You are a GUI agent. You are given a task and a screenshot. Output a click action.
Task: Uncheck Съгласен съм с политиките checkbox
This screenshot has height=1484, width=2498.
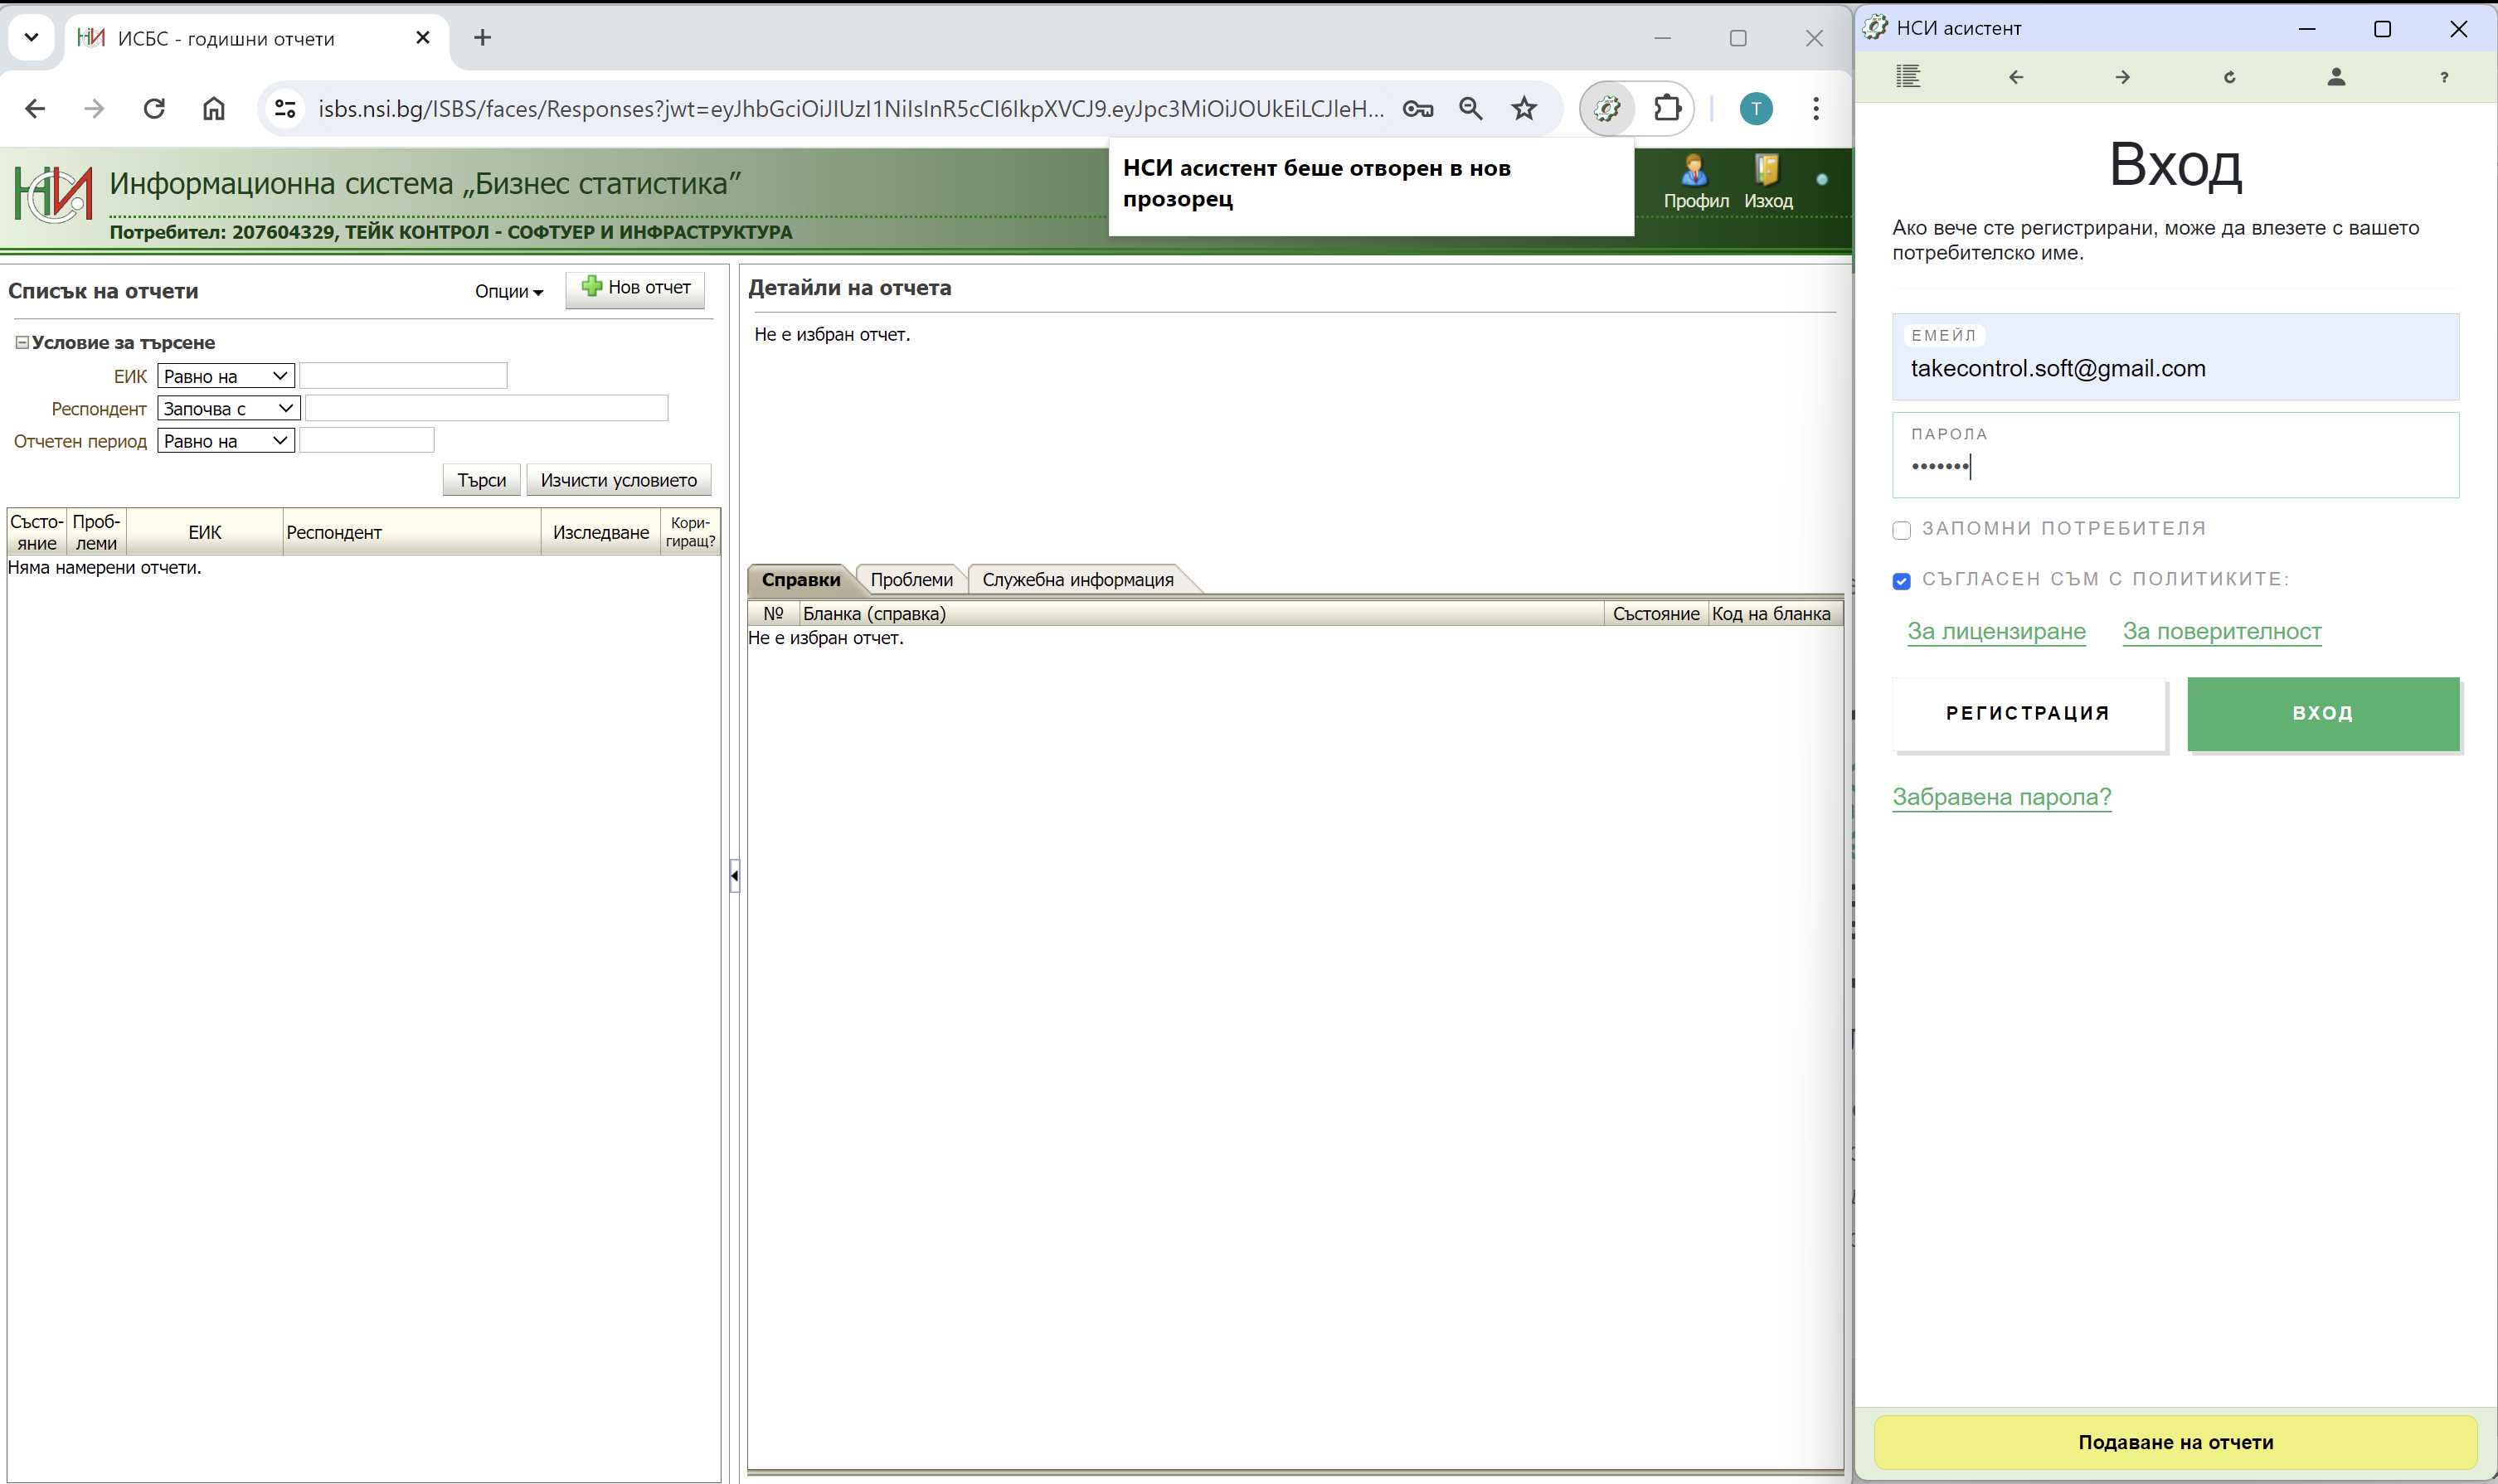tap(1902, 581)
